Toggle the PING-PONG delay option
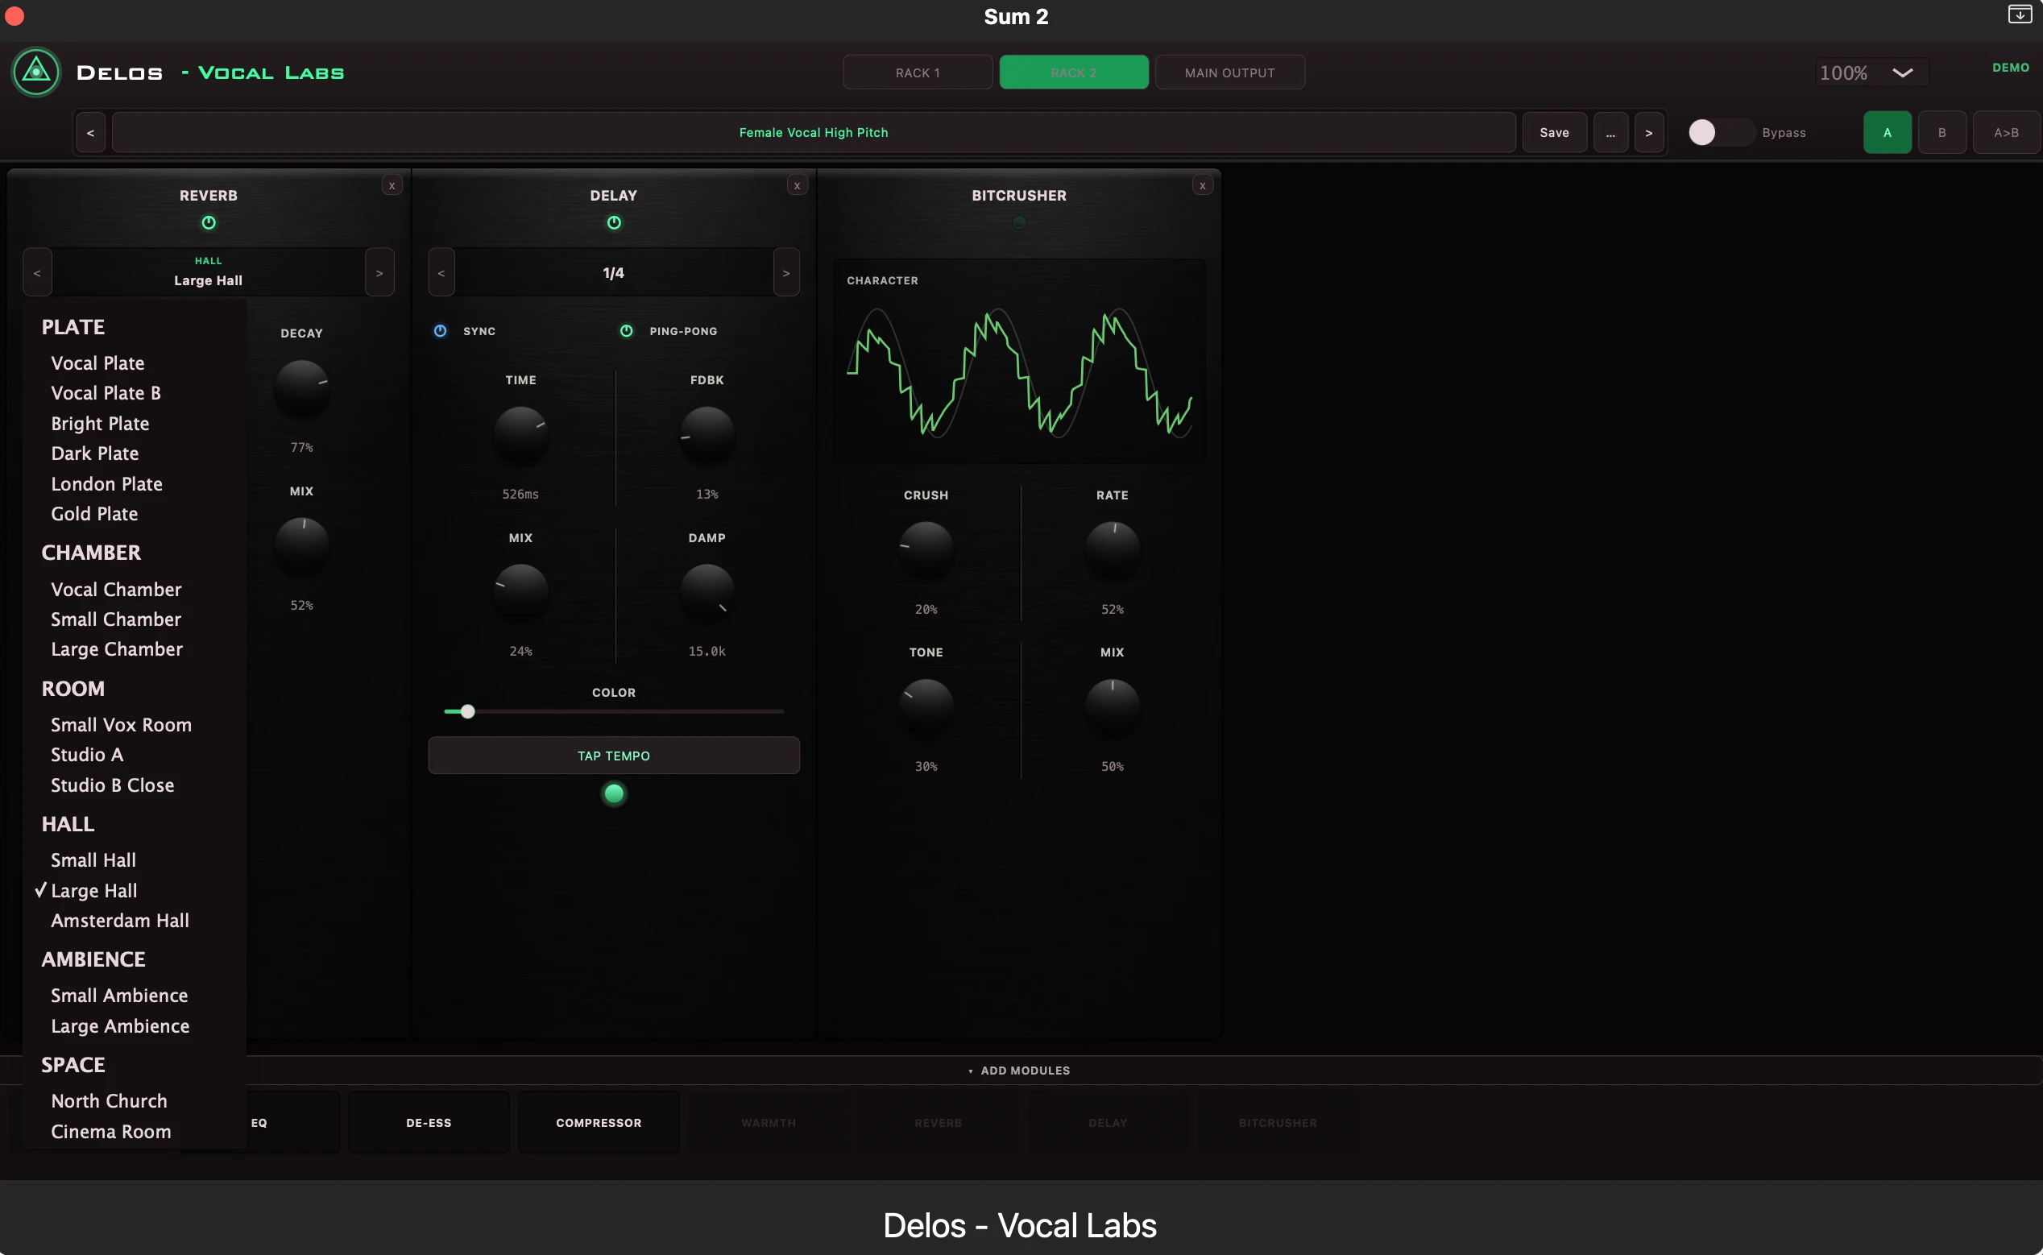Viewport: 2043px width, 1255px height. click(x=626, y=331)
